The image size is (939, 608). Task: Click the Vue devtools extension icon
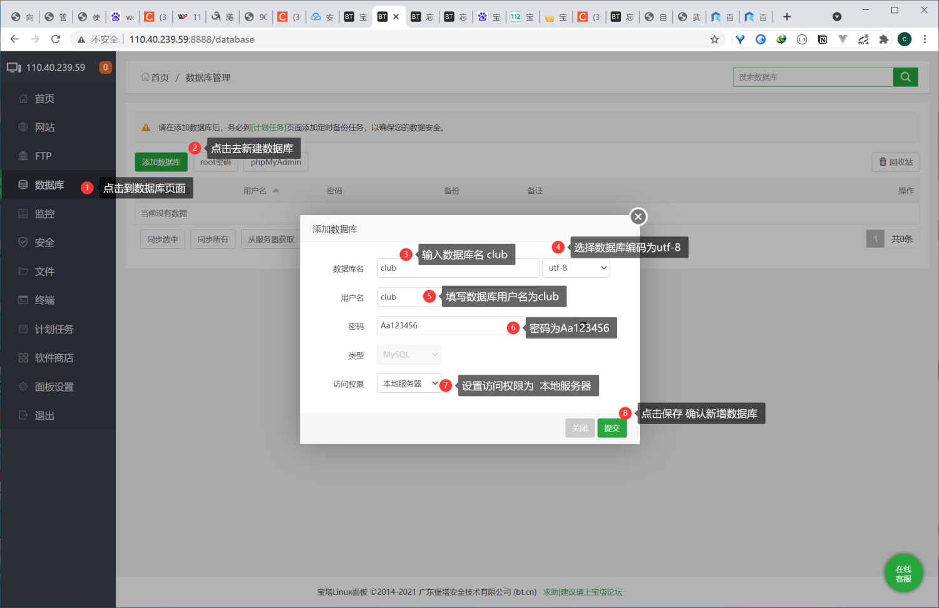(843, 39)
